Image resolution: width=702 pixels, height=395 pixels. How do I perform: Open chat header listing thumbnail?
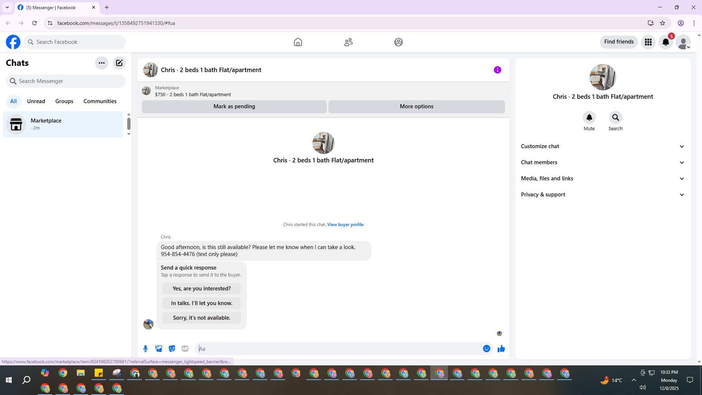(x=151, y=70)
